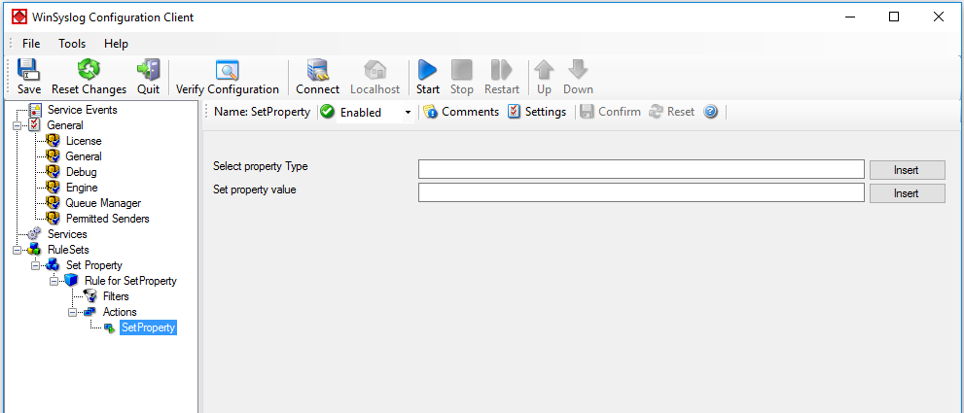Open Settings in the action header
Screen dimensions: 964x413
coord(537,112)
